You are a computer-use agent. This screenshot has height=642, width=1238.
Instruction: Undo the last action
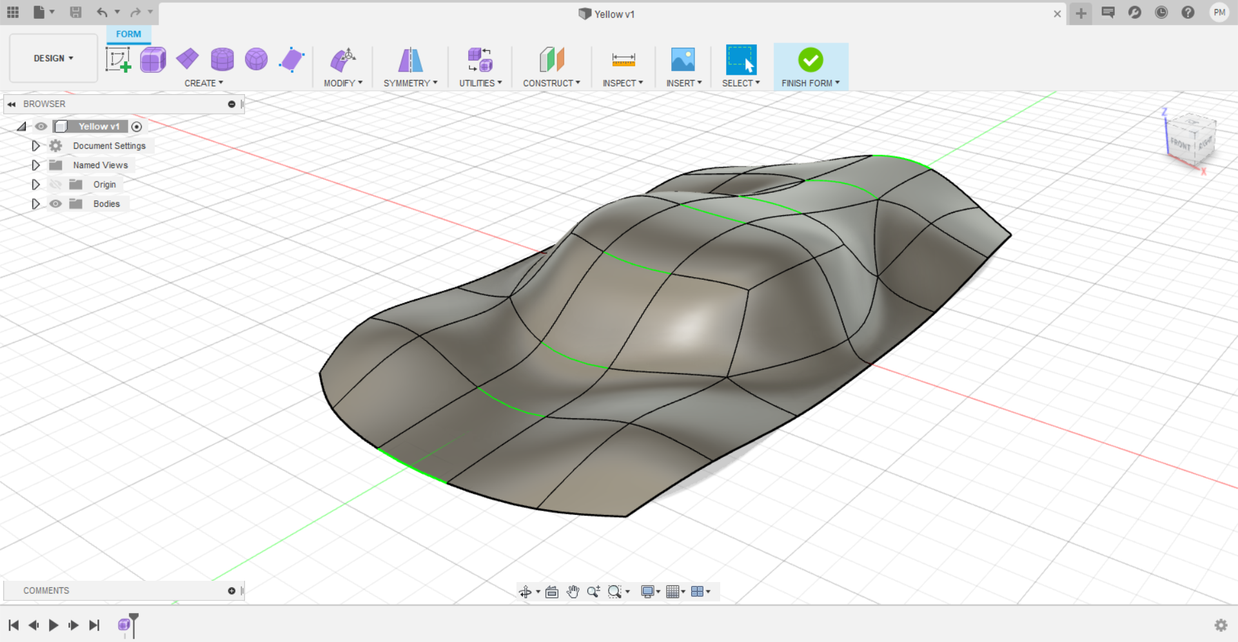point(102,12)
